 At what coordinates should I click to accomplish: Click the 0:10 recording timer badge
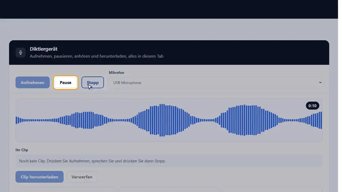click(312, 106)
